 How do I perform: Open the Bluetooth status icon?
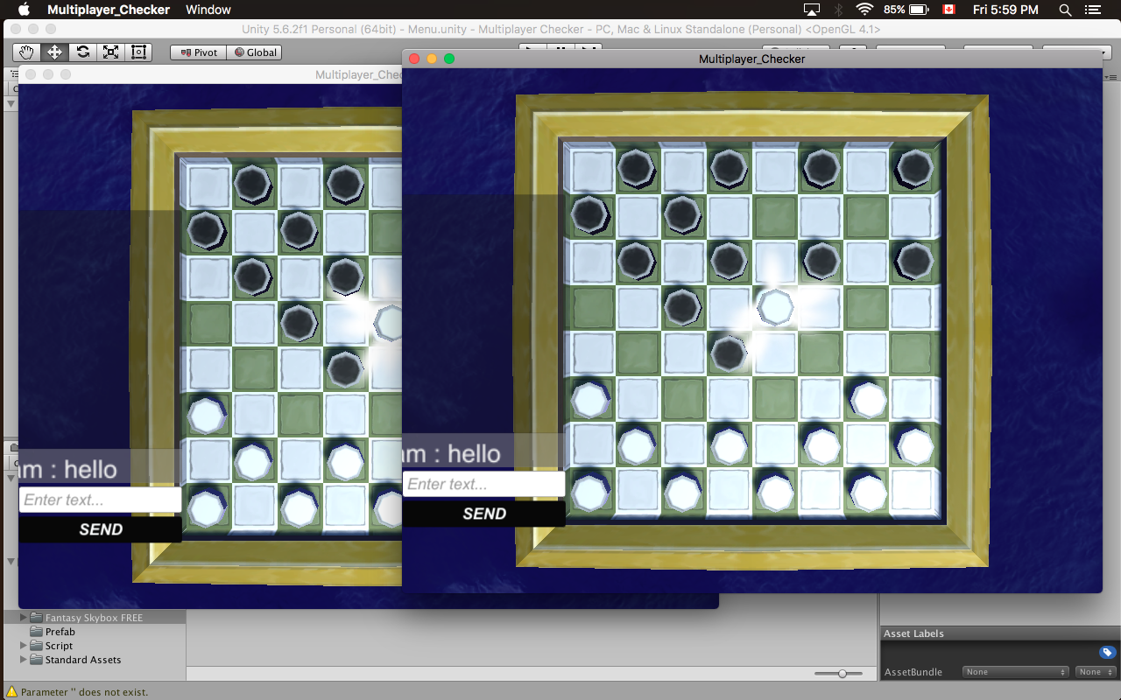[x=838, y=10]
